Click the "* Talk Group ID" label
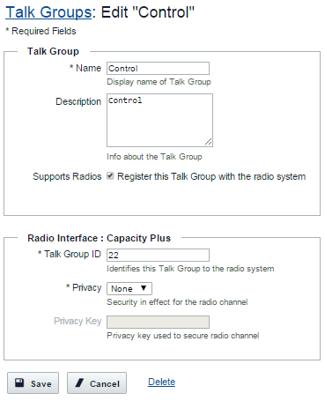The height and width of the screenshot is (401, 325). tap(70, 254)
